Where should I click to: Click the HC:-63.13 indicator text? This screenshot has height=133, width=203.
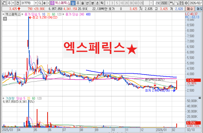(x=192, y=17)
